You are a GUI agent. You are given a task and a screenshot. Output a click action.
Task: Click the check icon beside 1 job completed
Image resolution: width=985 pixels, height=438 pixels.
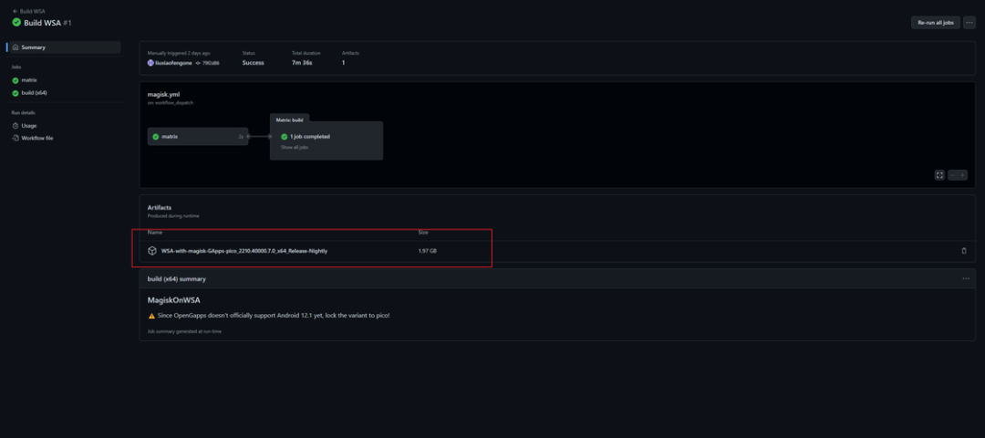[284, 136]
